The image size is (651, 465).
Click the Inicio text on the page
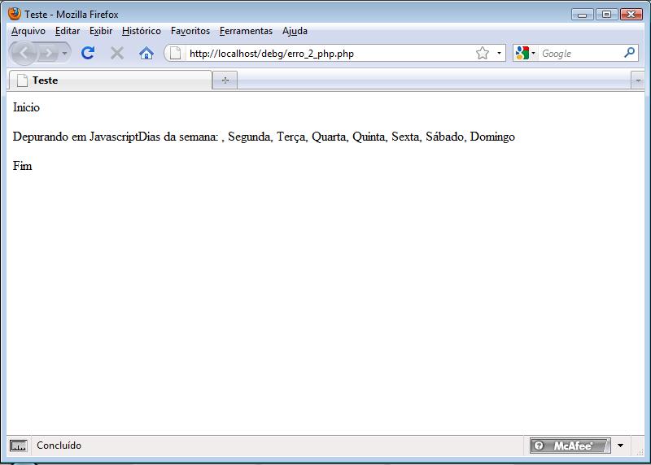tap(26, 107)
